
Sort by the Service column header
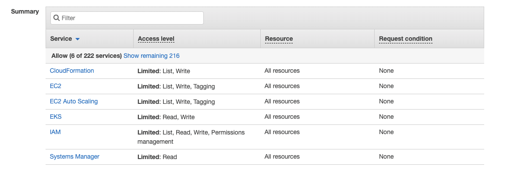[x=61, y=39]
